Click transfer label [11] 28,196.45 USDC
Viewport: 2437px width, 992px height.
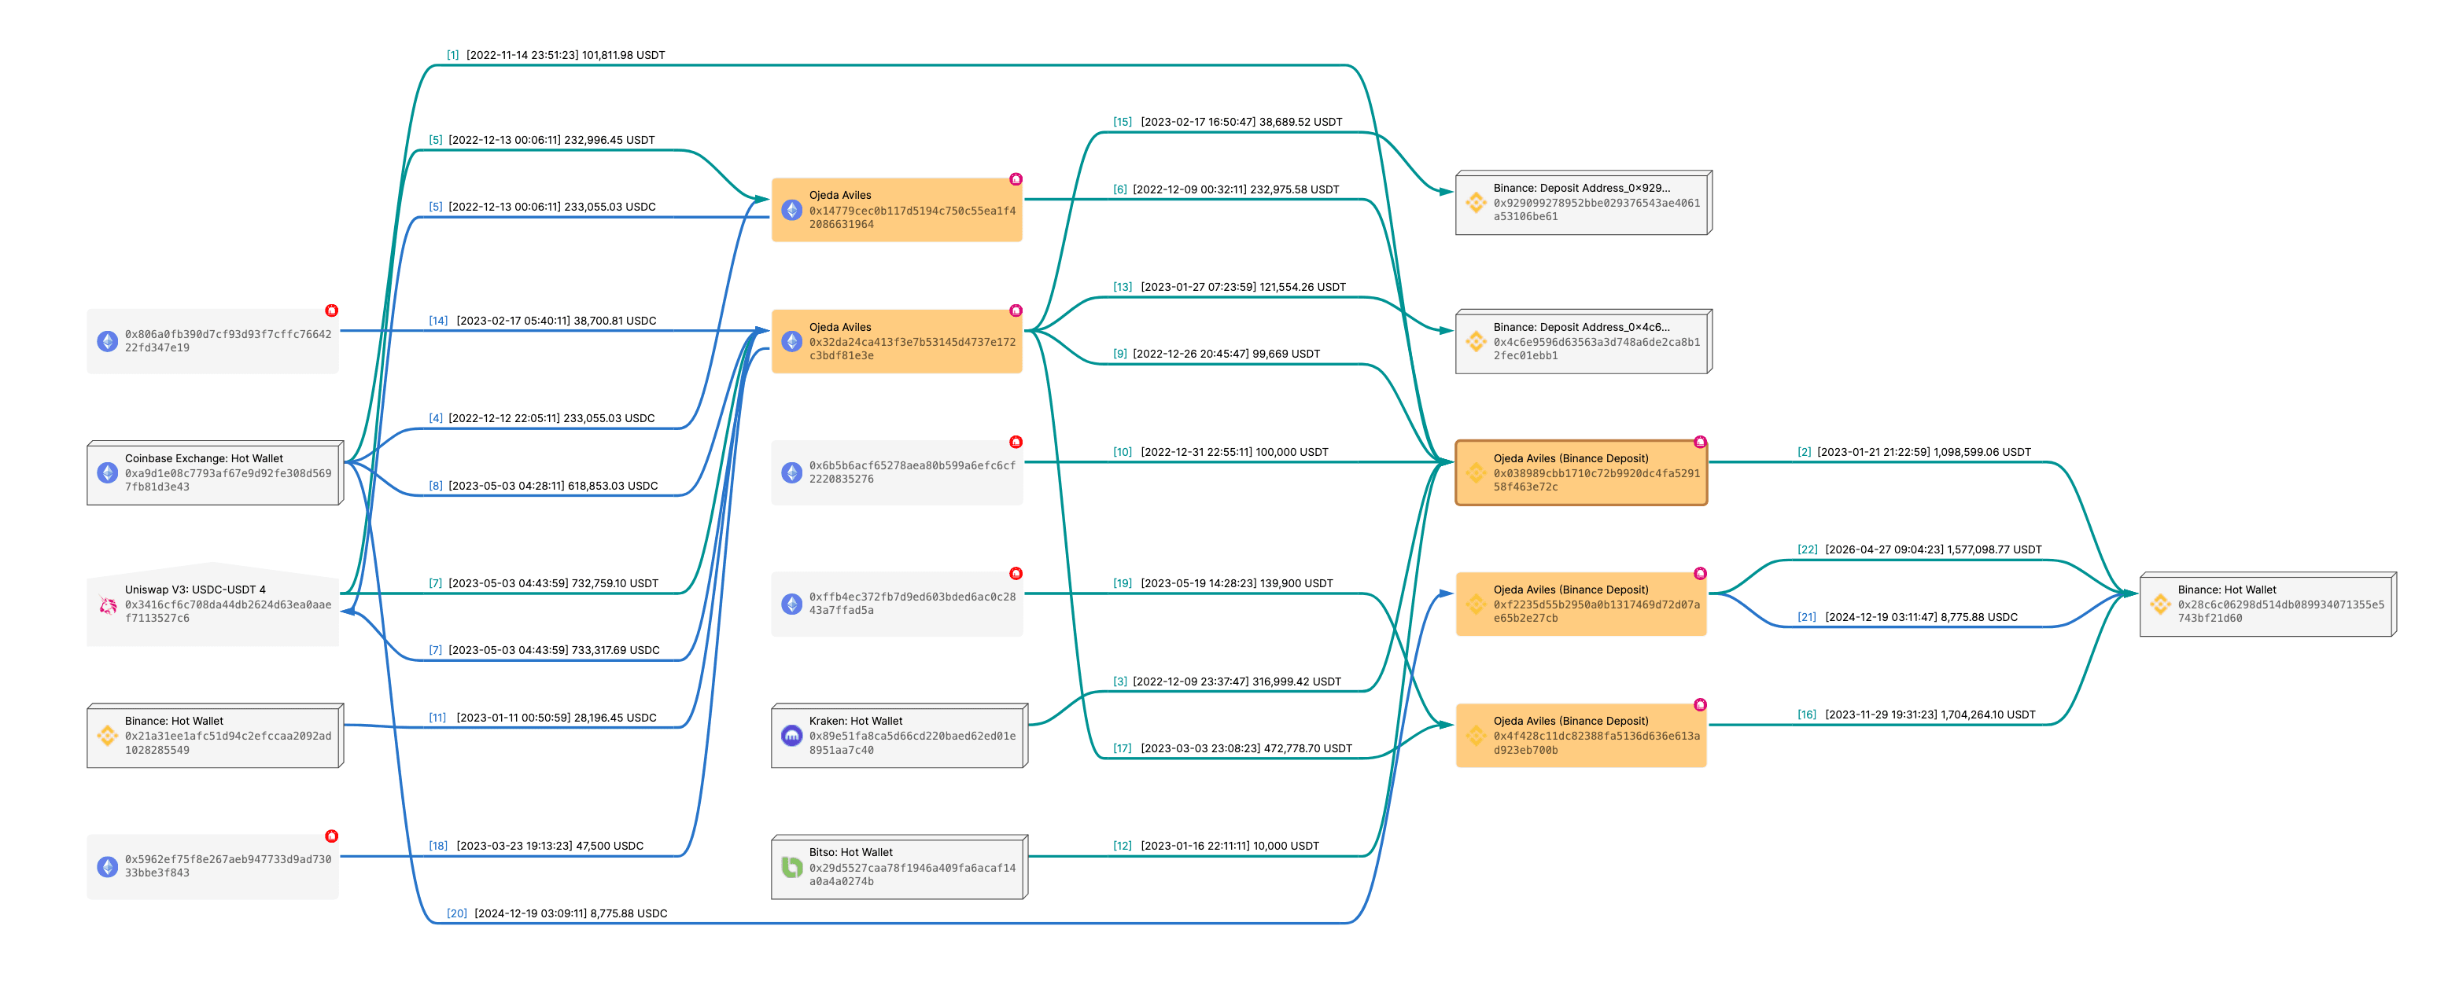[x=543, y=718]
